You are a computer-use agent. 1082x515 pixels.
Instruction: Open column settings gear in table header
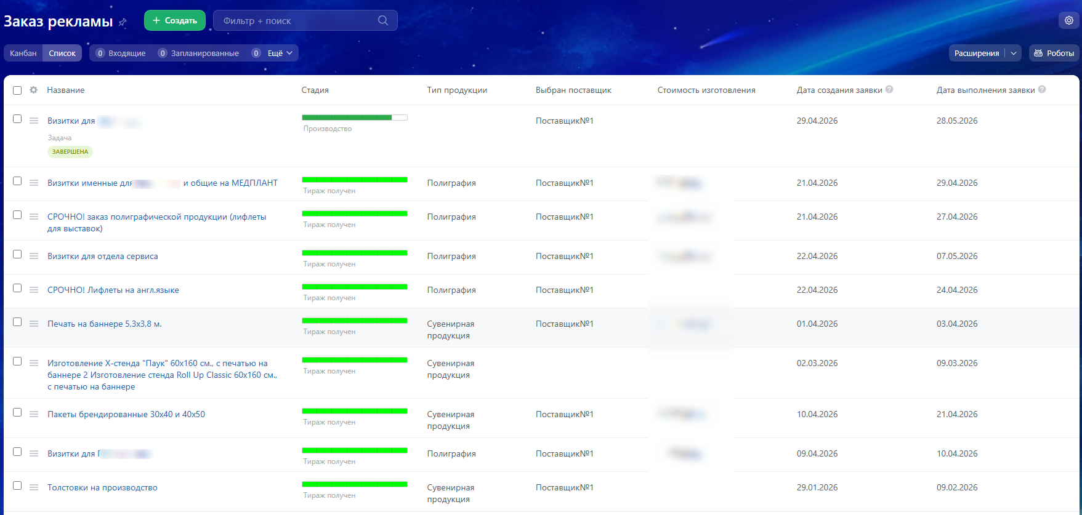pyautogui.click(x=34, y=90)
